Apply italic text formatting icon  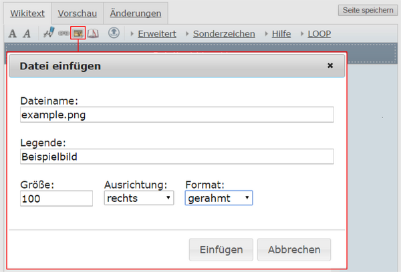(x=27, y=33)
